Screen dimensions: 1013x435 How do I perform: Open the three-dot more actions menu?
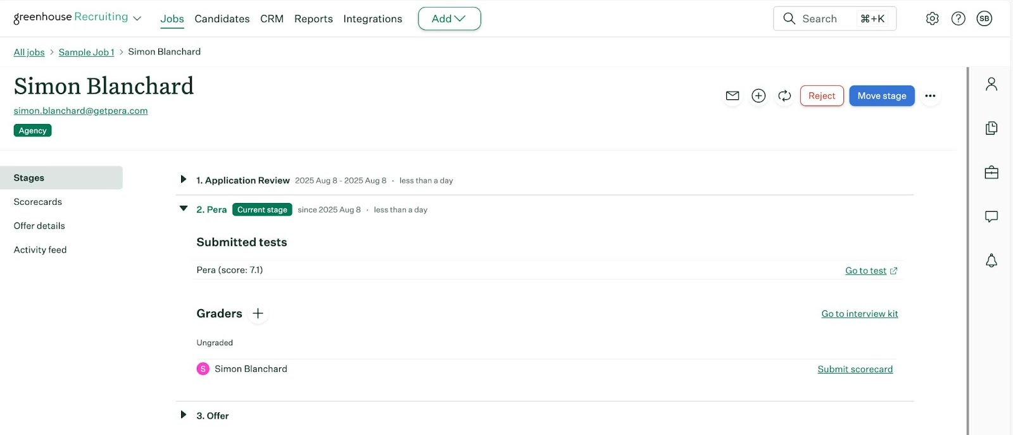929,96
